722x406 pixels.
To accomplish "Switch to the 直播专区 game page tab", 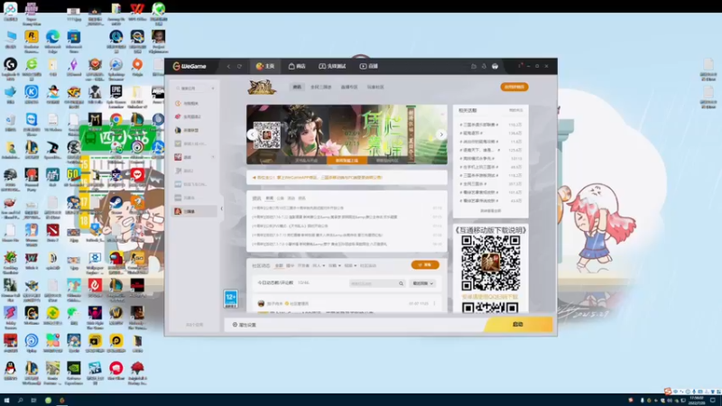I will coord(349,87).
